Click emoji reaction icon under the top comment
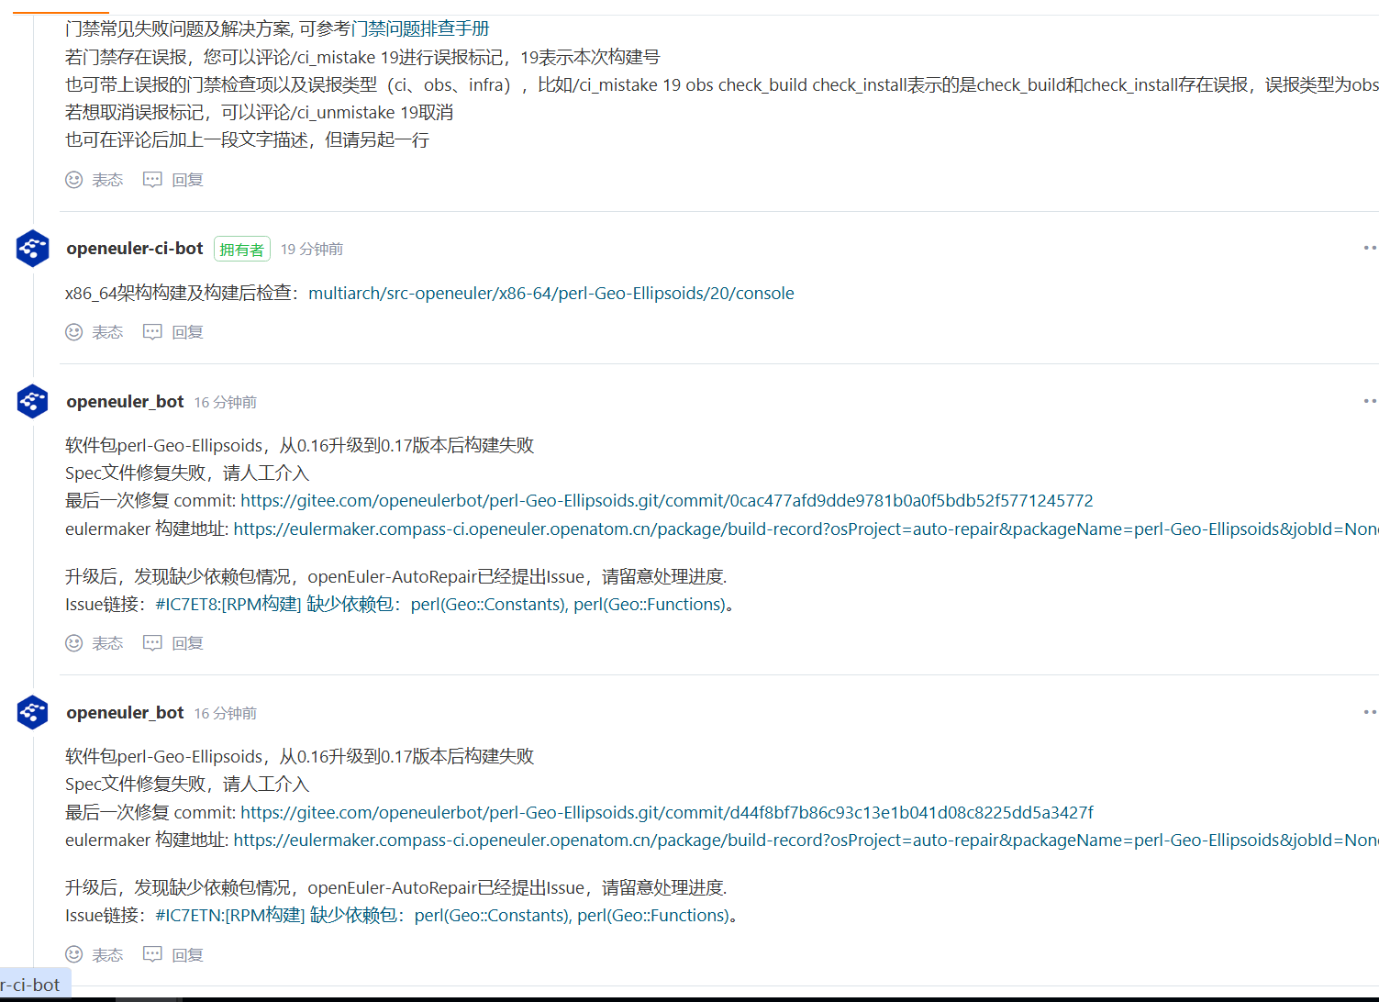Viewport: 1379px width, 1002px height. [x=74, y=180]
